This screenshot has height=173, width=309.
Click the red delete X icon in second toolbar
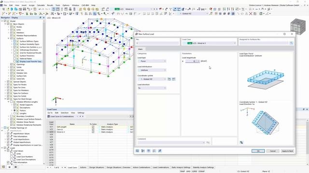click(251, 13)
